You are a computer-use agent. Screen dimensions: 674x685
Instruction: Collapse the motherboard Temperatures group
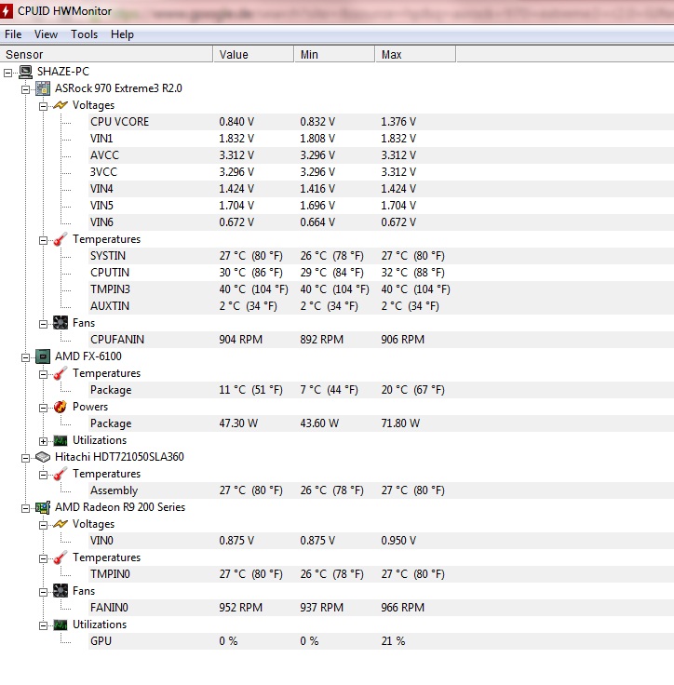43,240
